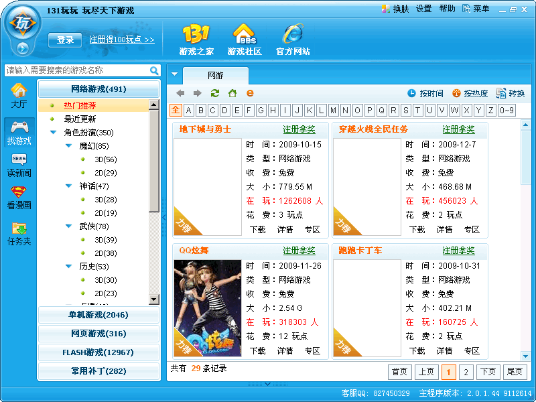536x402 pixels.
Task: Open 读新闻 via the NEWS icon
Action: click(19, 164)
